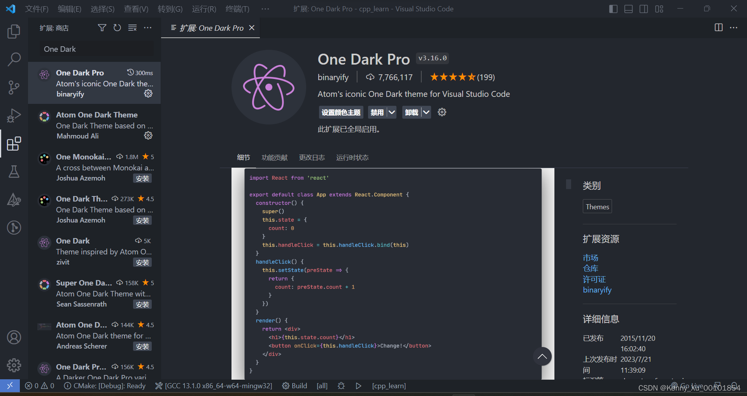The width and height of the screenshot is (747, 396).
Task: Open Source Control view
Action: [14, 88]
